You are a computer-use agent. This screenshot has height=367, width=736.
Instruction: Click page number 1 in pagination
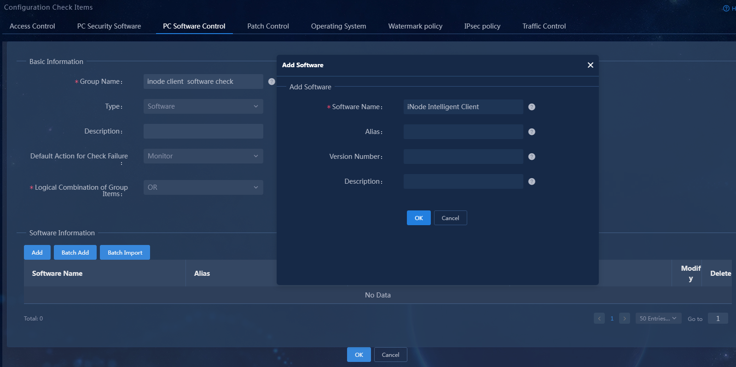[x=612, y=318]
